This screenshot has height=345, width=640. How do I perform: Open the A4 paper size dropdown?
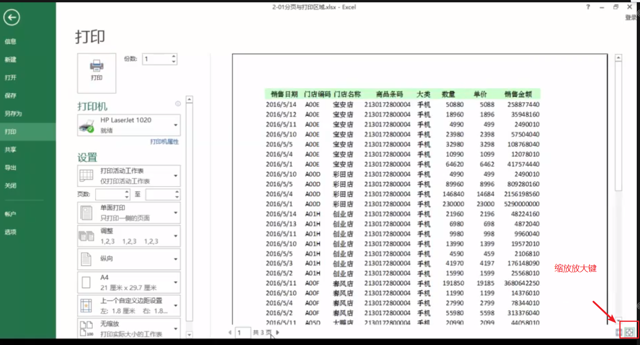click(129, 282)
